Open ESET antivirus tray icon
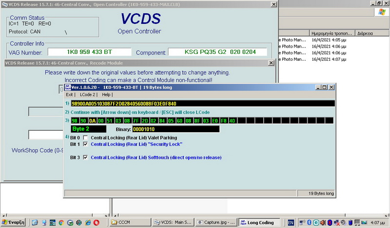The image size is (390, 228). point(316,223)
